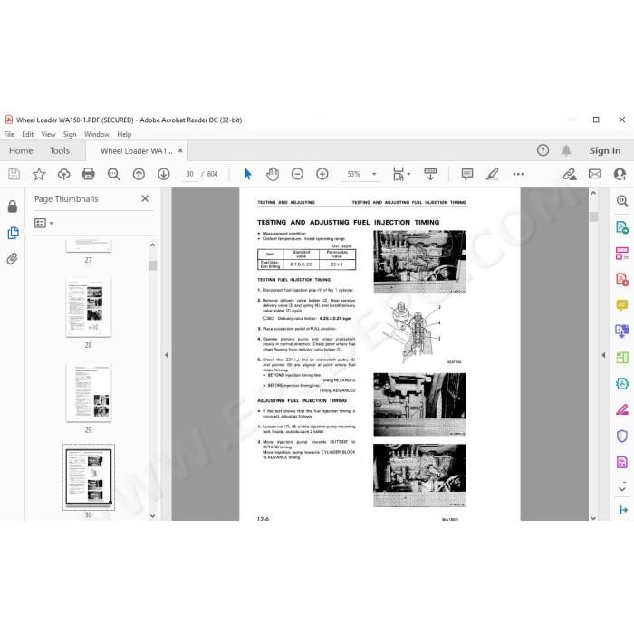Expand the thumbnails options menu
634x634 pixels.
(44, 223)
